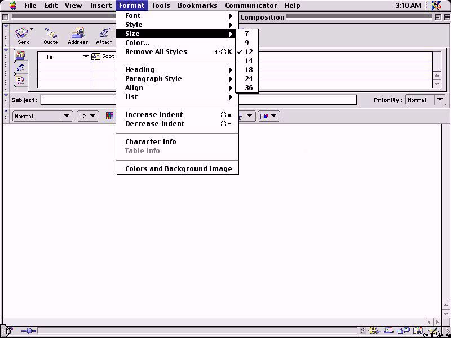Open the Style submenu

click(177, 25)
